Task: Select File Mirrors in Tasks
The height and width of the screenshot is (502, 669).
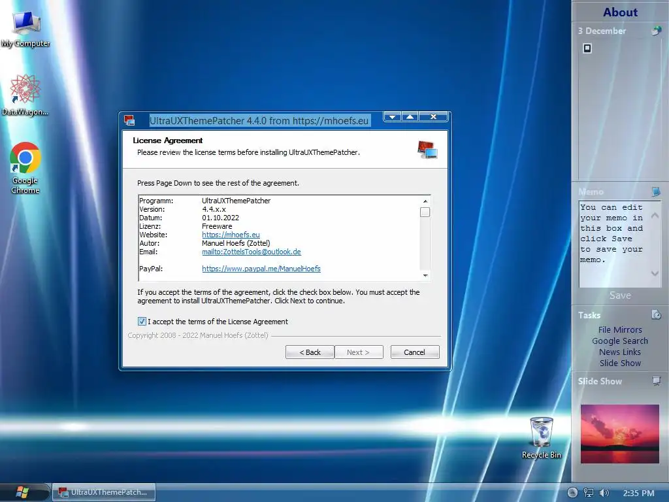Action: coord(620,329)
